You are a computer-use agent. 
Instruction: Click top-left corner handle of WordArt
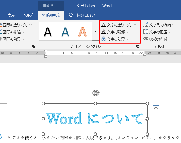(x=43, y=104)
